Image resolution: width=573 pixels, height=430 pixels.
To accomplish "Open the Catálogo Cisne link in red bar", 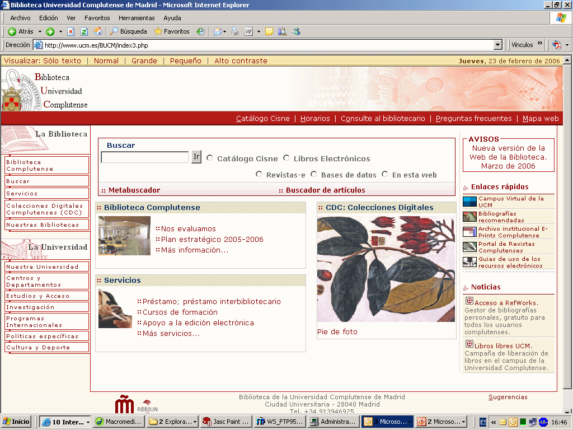I will coord(263,119).
